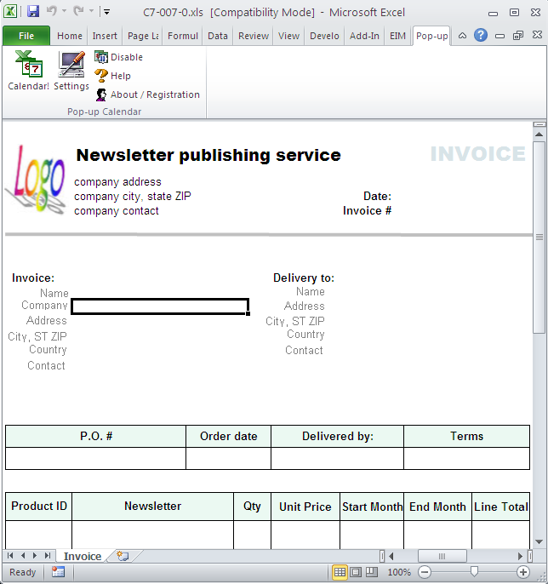Minimize the workbook window in ribbon

[x=499, y=36]
